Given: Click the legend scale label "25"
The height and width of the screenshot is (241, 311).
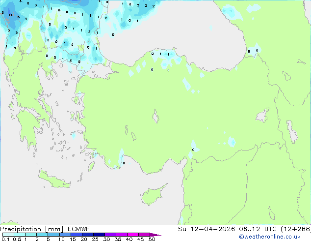Looking at the screenshot, I should coord(95,239).
